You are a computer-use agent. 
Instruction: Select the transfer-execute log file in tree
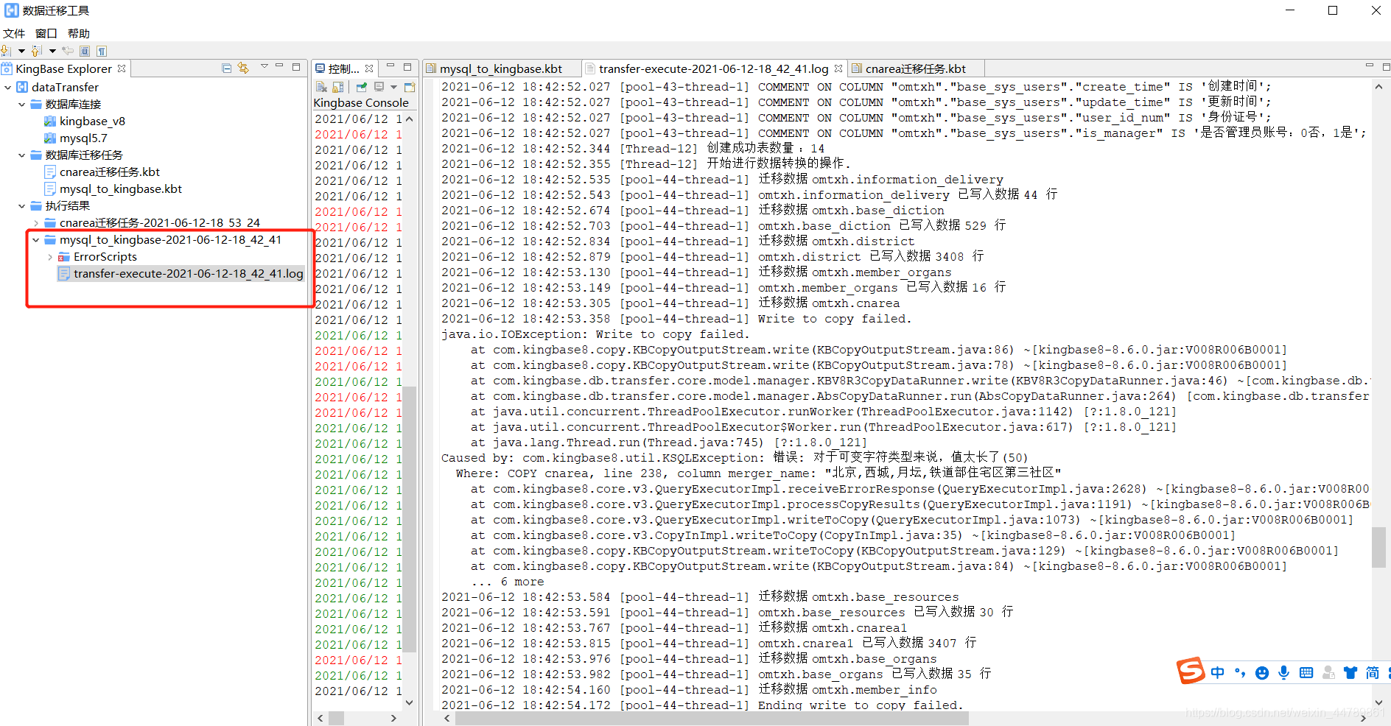click(189, 273)
